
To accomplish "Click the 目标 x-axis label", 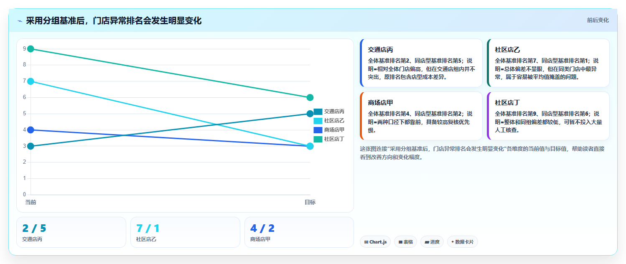I will coord(310,202).
